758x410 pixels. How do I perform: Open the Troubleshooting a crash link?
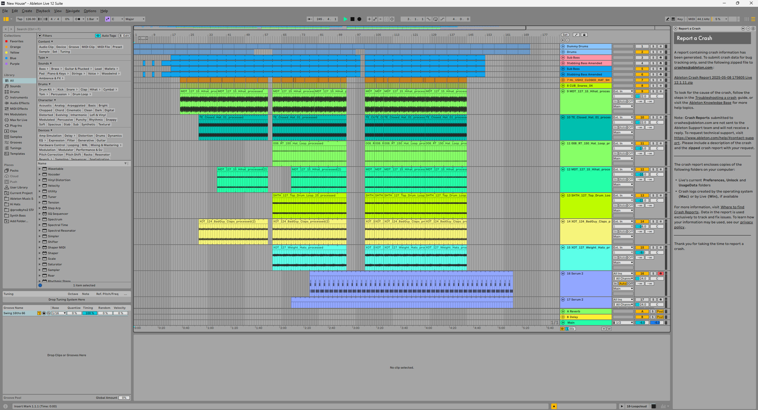[x=716, y=98]
